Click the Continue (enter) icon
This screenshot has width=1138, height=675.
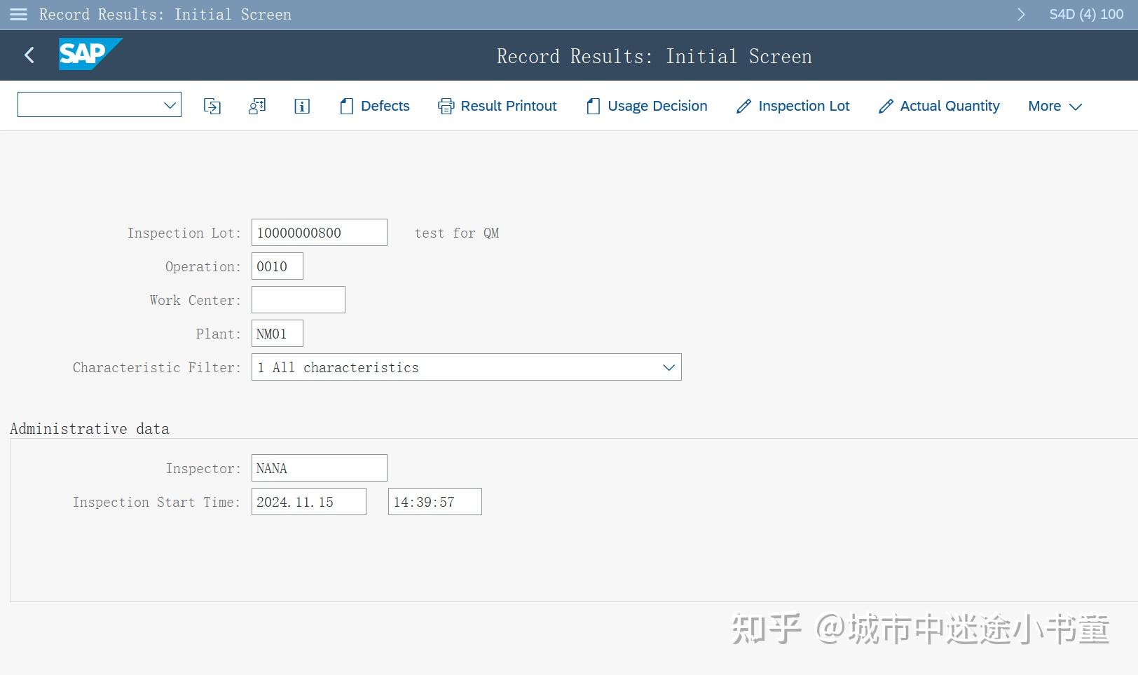[x=212, y=106]
